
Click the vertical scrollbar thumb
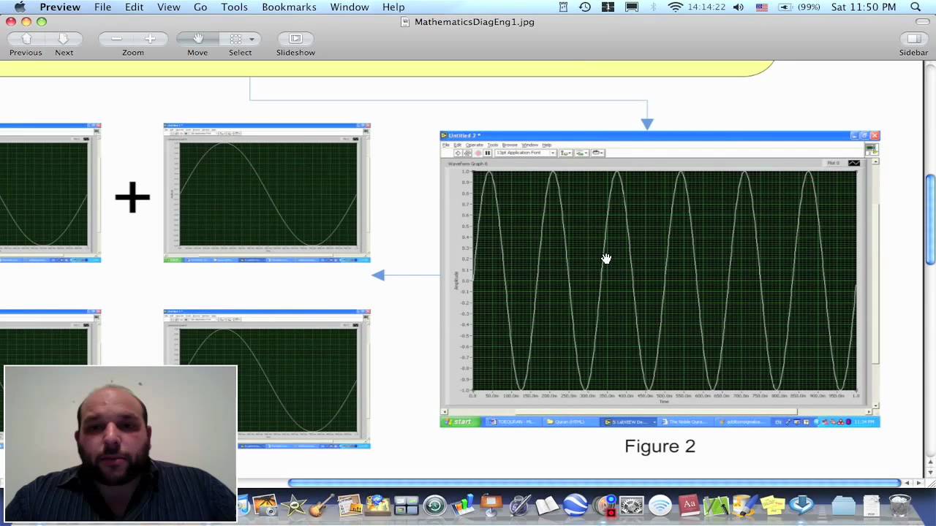tap(930, 220)
